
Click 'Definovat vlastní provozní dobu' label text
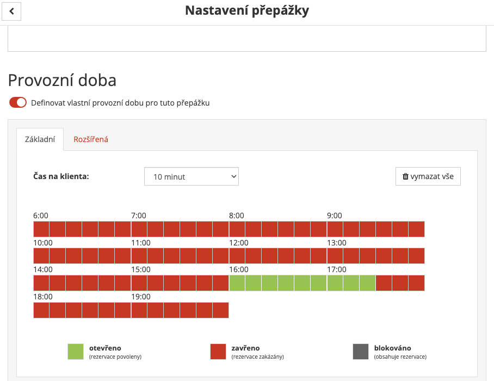(x=120, y=103)
